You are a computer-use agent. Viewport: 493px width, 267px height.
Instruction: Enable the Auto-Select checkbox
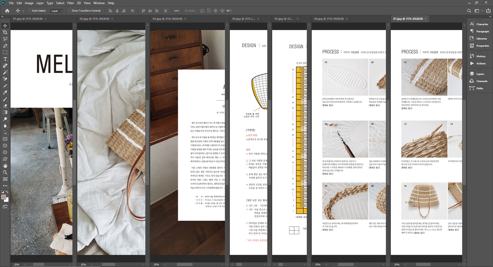(x=29, y=11)
